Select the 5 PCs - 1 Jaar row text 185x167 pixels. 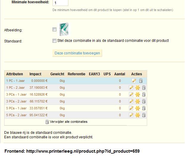[x=16, y=108]
